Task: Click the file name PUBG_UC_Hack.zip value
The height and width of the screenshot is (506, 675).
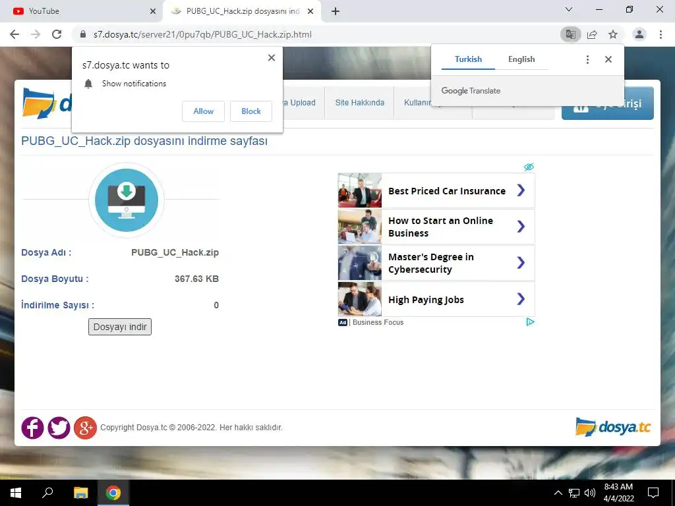Action: click(x=175, y=252)
